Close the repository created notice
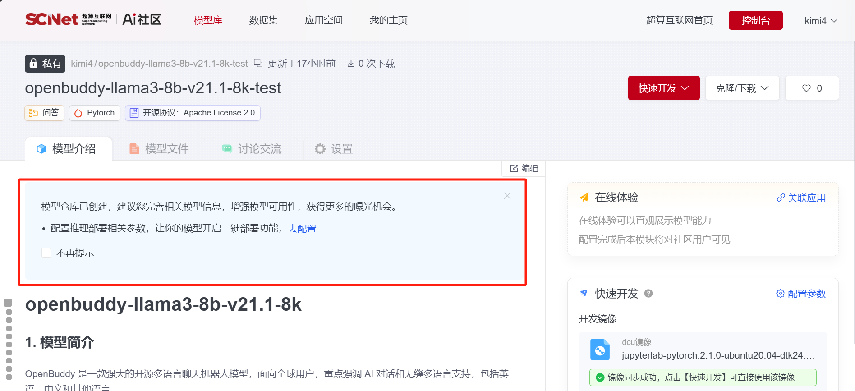The height and width of the screenshot is (391, 855). pyautogui.click(x=507, y=196)
